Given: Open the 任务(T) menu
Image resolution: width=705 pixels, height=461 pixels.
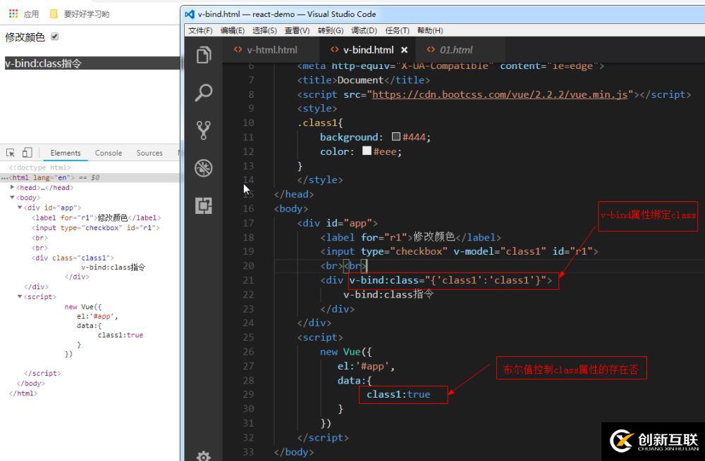Looking at the screenshot, I should point(397,30).
